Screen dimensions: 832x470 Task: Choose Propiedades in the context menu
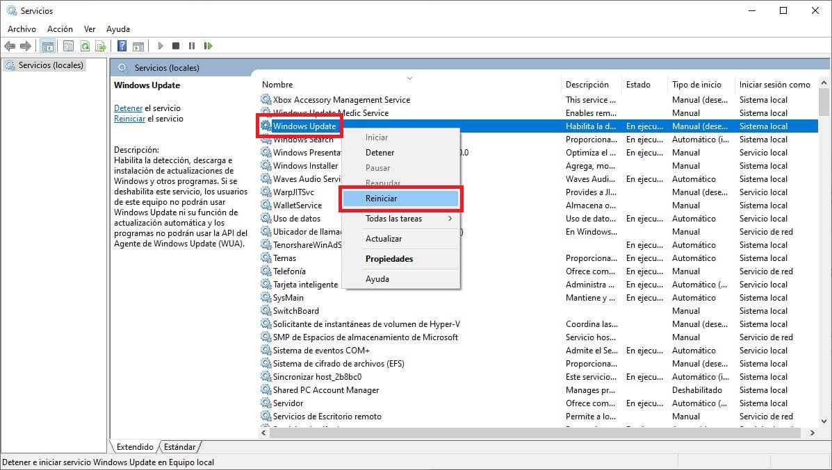click(x=400, y=258)
